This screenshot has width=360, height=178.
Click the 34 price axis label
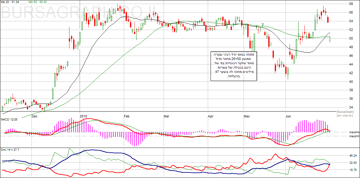pyautogui.click(x=351, y=108)
